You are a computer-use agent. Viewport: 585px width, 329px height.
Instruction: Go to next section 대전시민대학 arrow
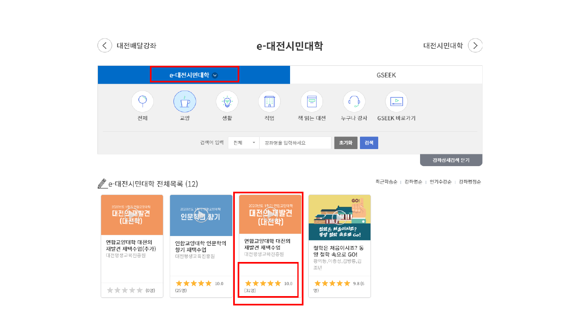coord(475,45)
